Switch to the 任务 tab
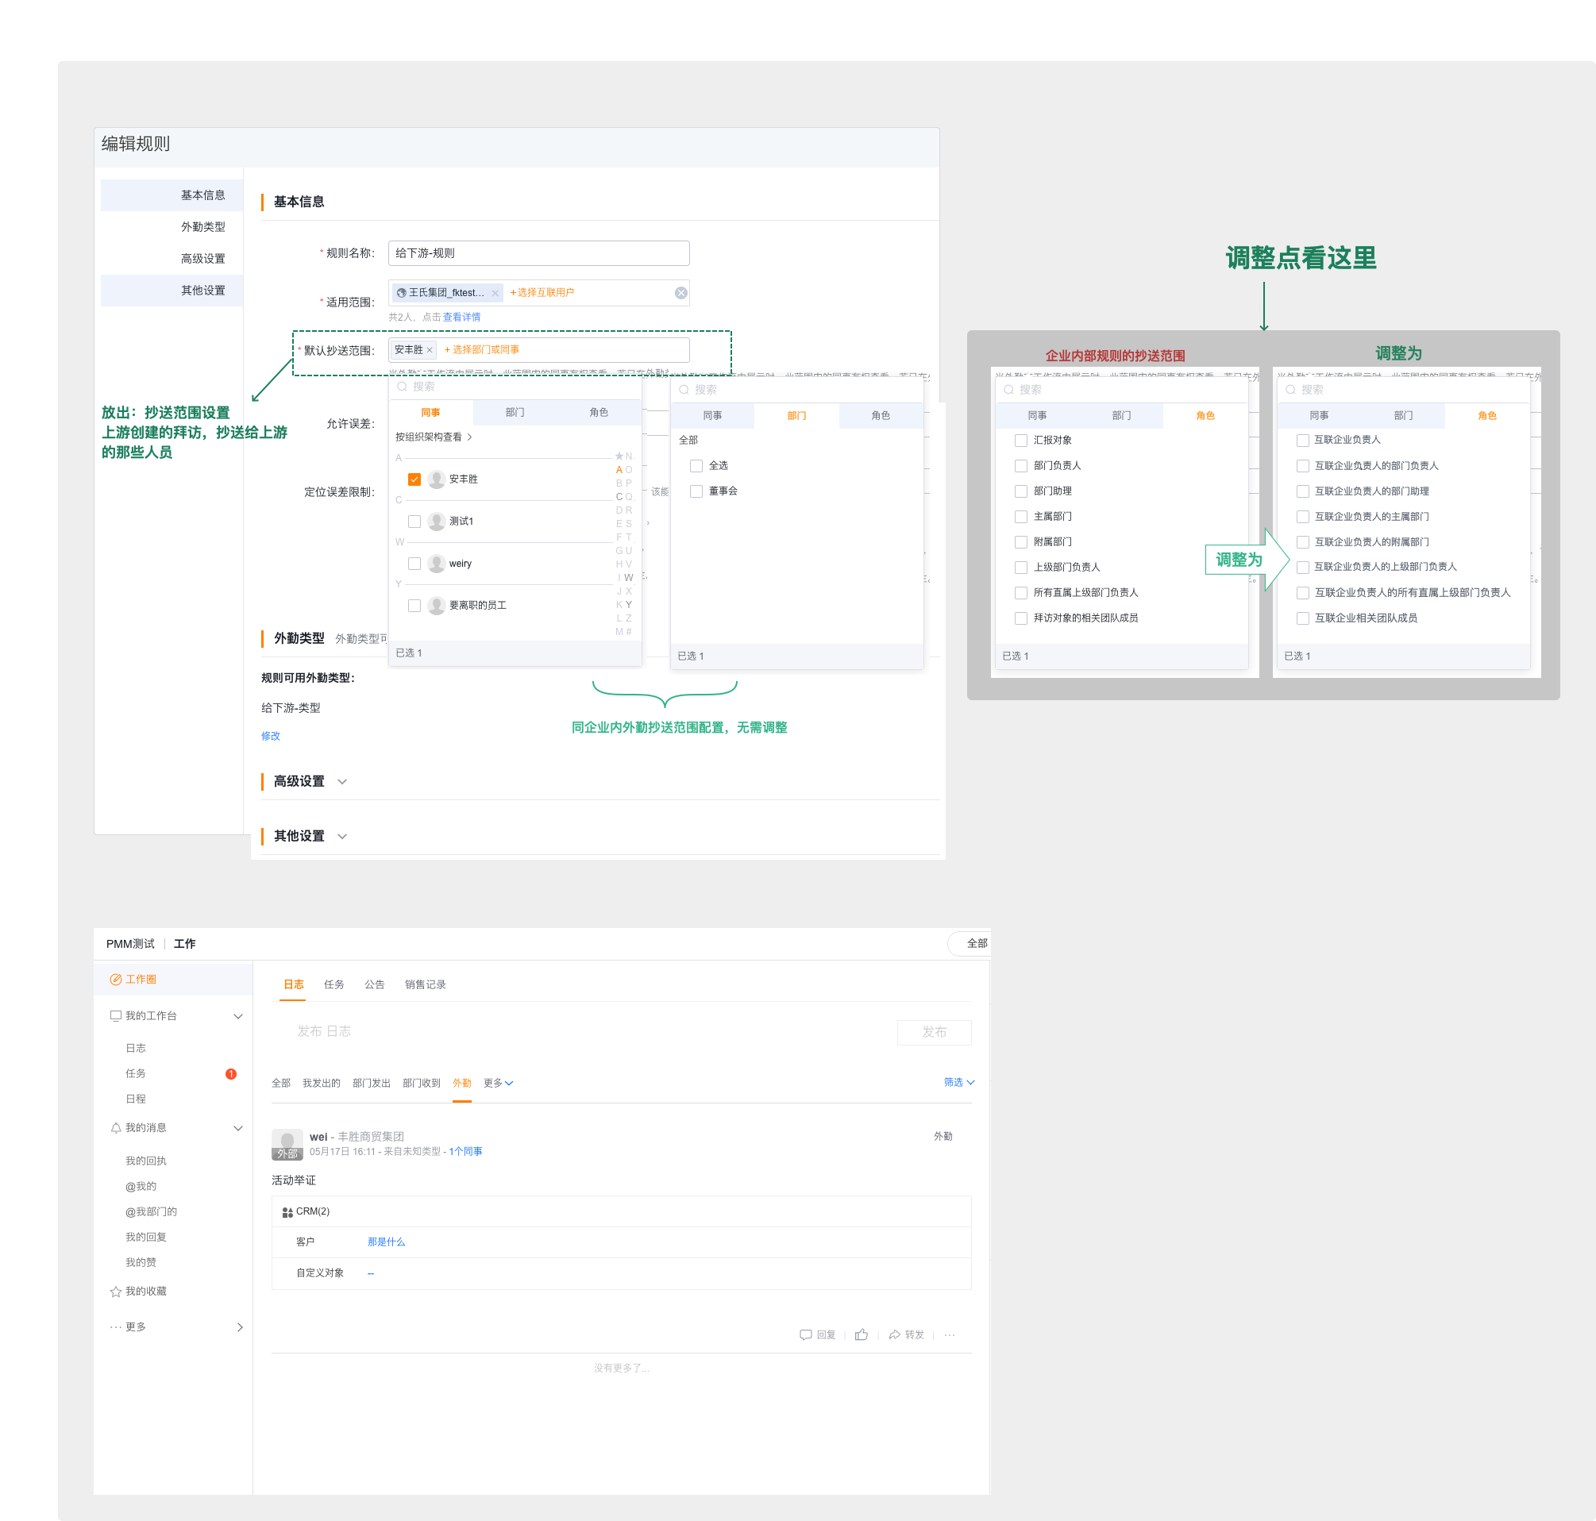The image size is (1596, 1521). (x=334, y=984)
